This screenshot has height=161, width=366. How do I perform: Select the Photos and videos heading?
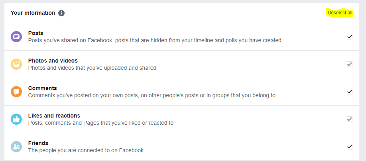coord(53,61)
